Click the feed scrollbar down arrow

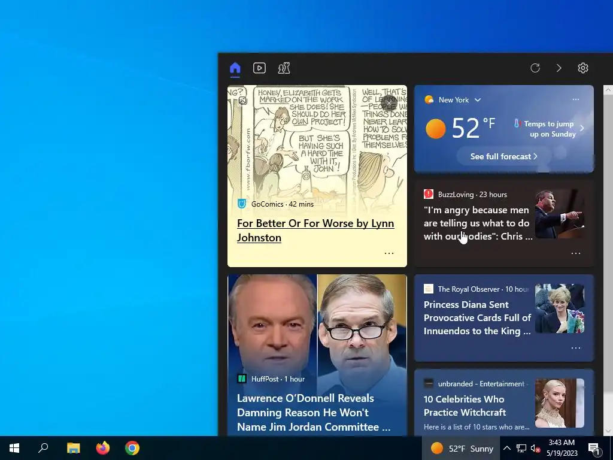(x=608, y=431)
